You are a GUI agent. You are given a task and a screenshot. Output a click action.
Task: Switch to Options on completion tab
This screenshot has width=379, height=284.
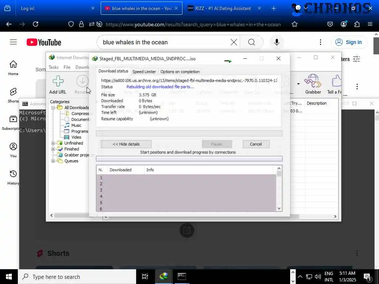(180, 72)
